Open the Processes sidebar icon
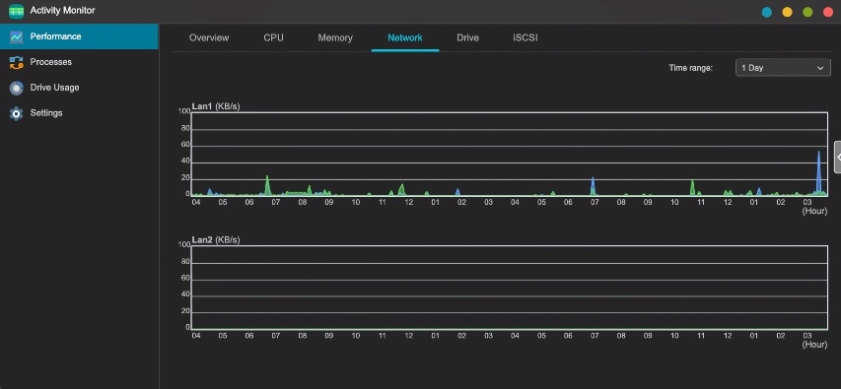Screen dimensions: 841x389 pos(17,62)
